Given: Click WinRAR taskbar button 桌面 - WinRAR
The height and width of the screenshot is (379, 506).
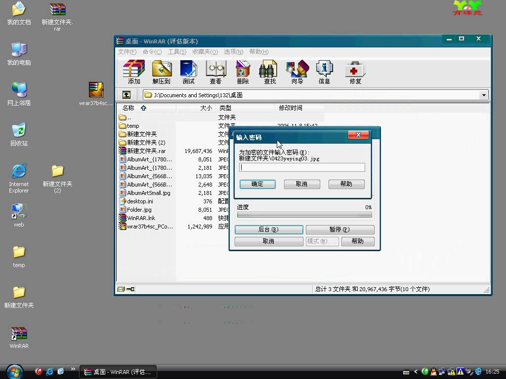Looking at the screenshot, I should (118, 372).
